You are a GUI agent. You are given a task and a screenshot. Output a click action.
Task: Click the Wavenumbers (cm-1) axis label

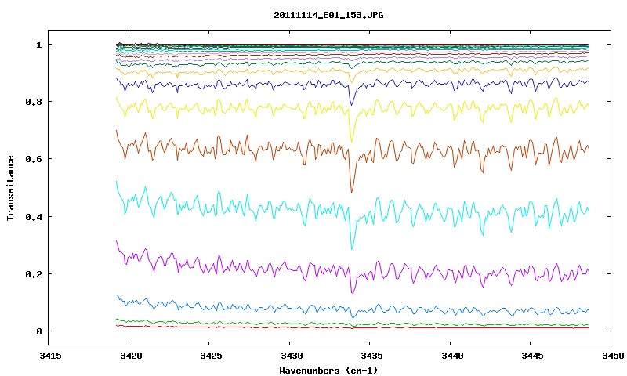click(328, 371)
